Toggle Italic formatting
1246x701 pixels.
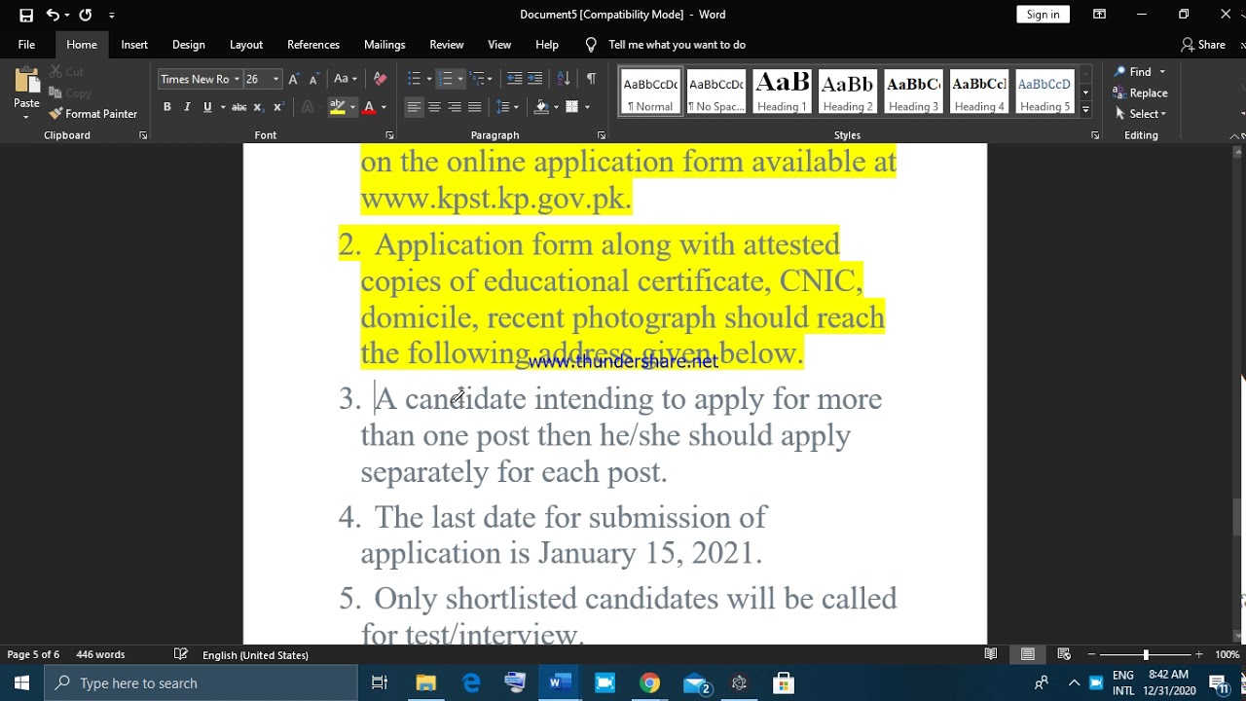187,107
